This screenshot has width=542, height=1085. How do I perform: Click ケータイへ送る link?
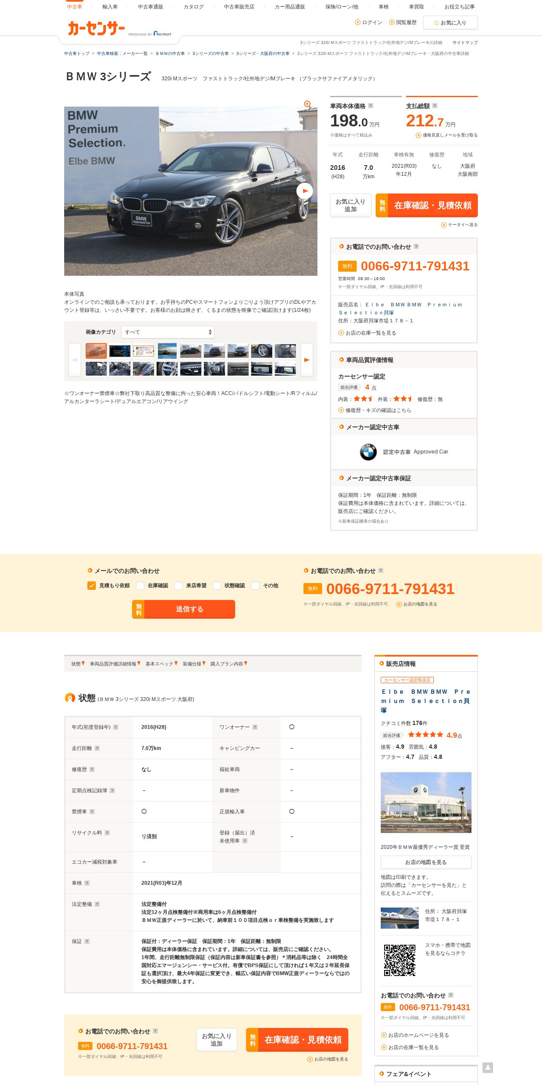(460, 225)
